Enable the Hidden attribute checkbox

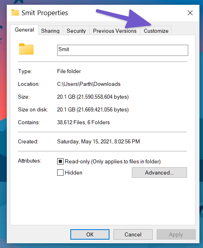(60, 173)
